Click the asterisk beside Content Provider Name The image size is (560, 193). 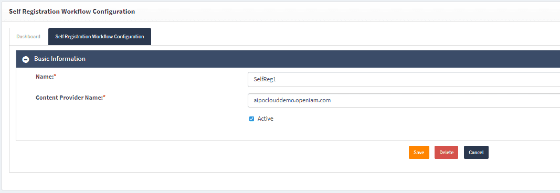pyautogui.click(x=104, y=97)
